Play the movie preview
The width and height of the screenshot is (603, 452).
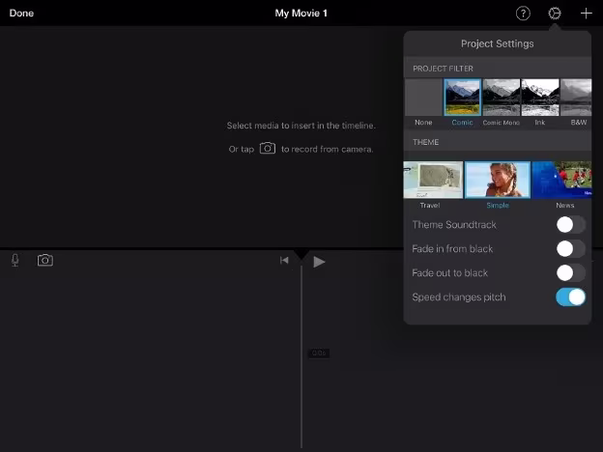[x=319, y=262]
